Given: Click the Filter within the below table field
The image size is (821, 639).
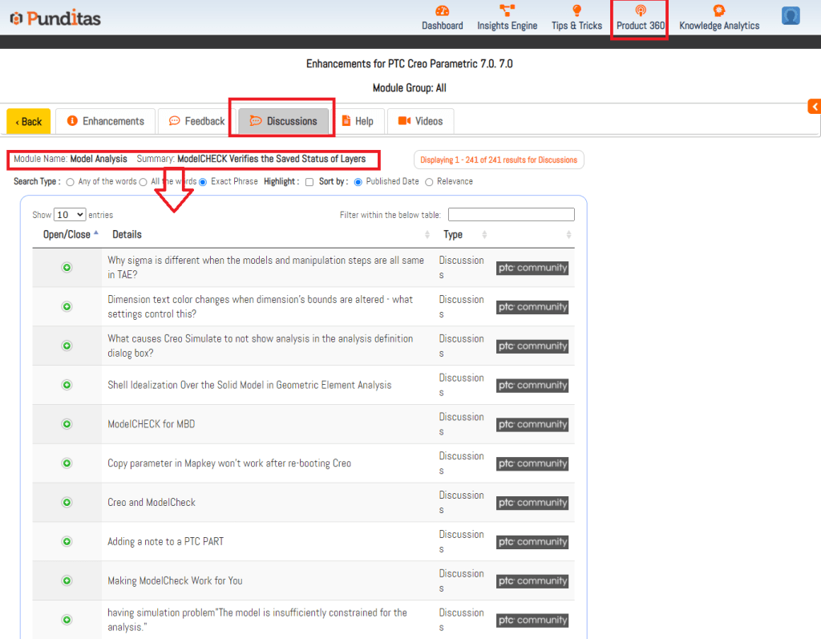Looking at the screenshot, I should coord(511,215).
